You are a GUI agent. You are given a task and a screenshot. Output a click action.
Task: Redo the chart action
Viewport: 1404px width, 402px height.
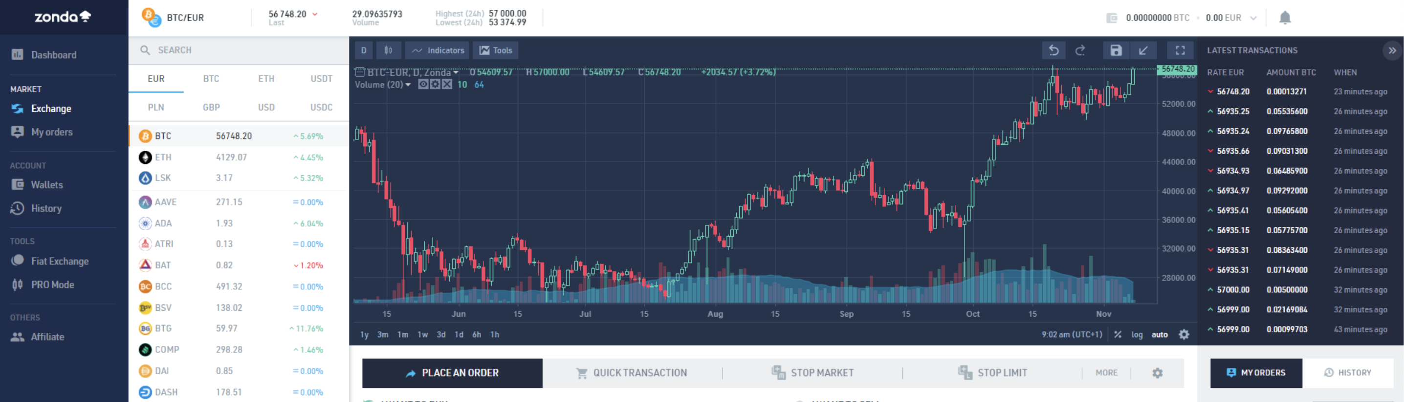tap(1080, 51)
